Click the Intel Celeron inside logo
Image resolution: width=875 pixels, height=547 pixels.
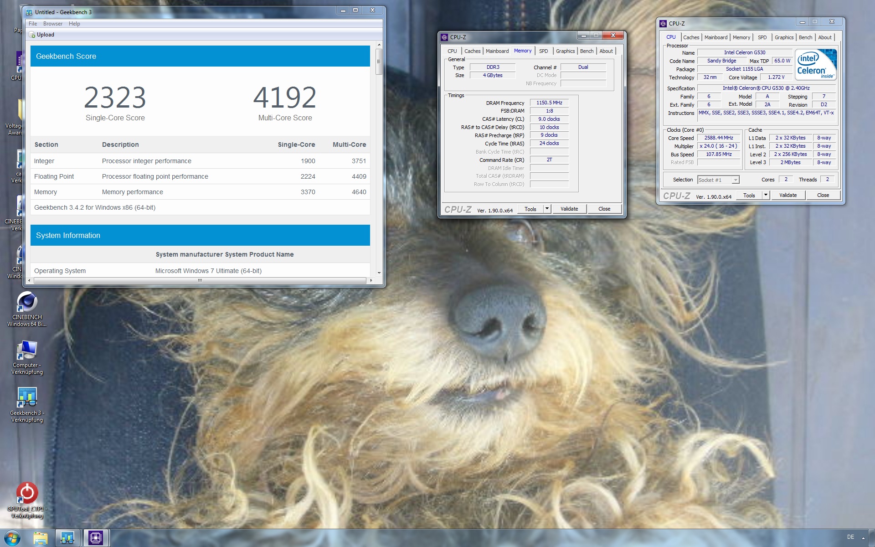pos(816,65)
